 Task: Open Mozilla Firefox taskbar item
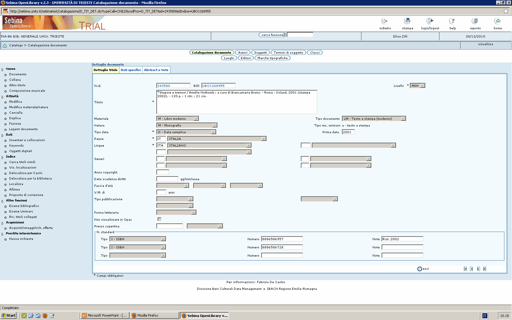click(x=155, y=315)
